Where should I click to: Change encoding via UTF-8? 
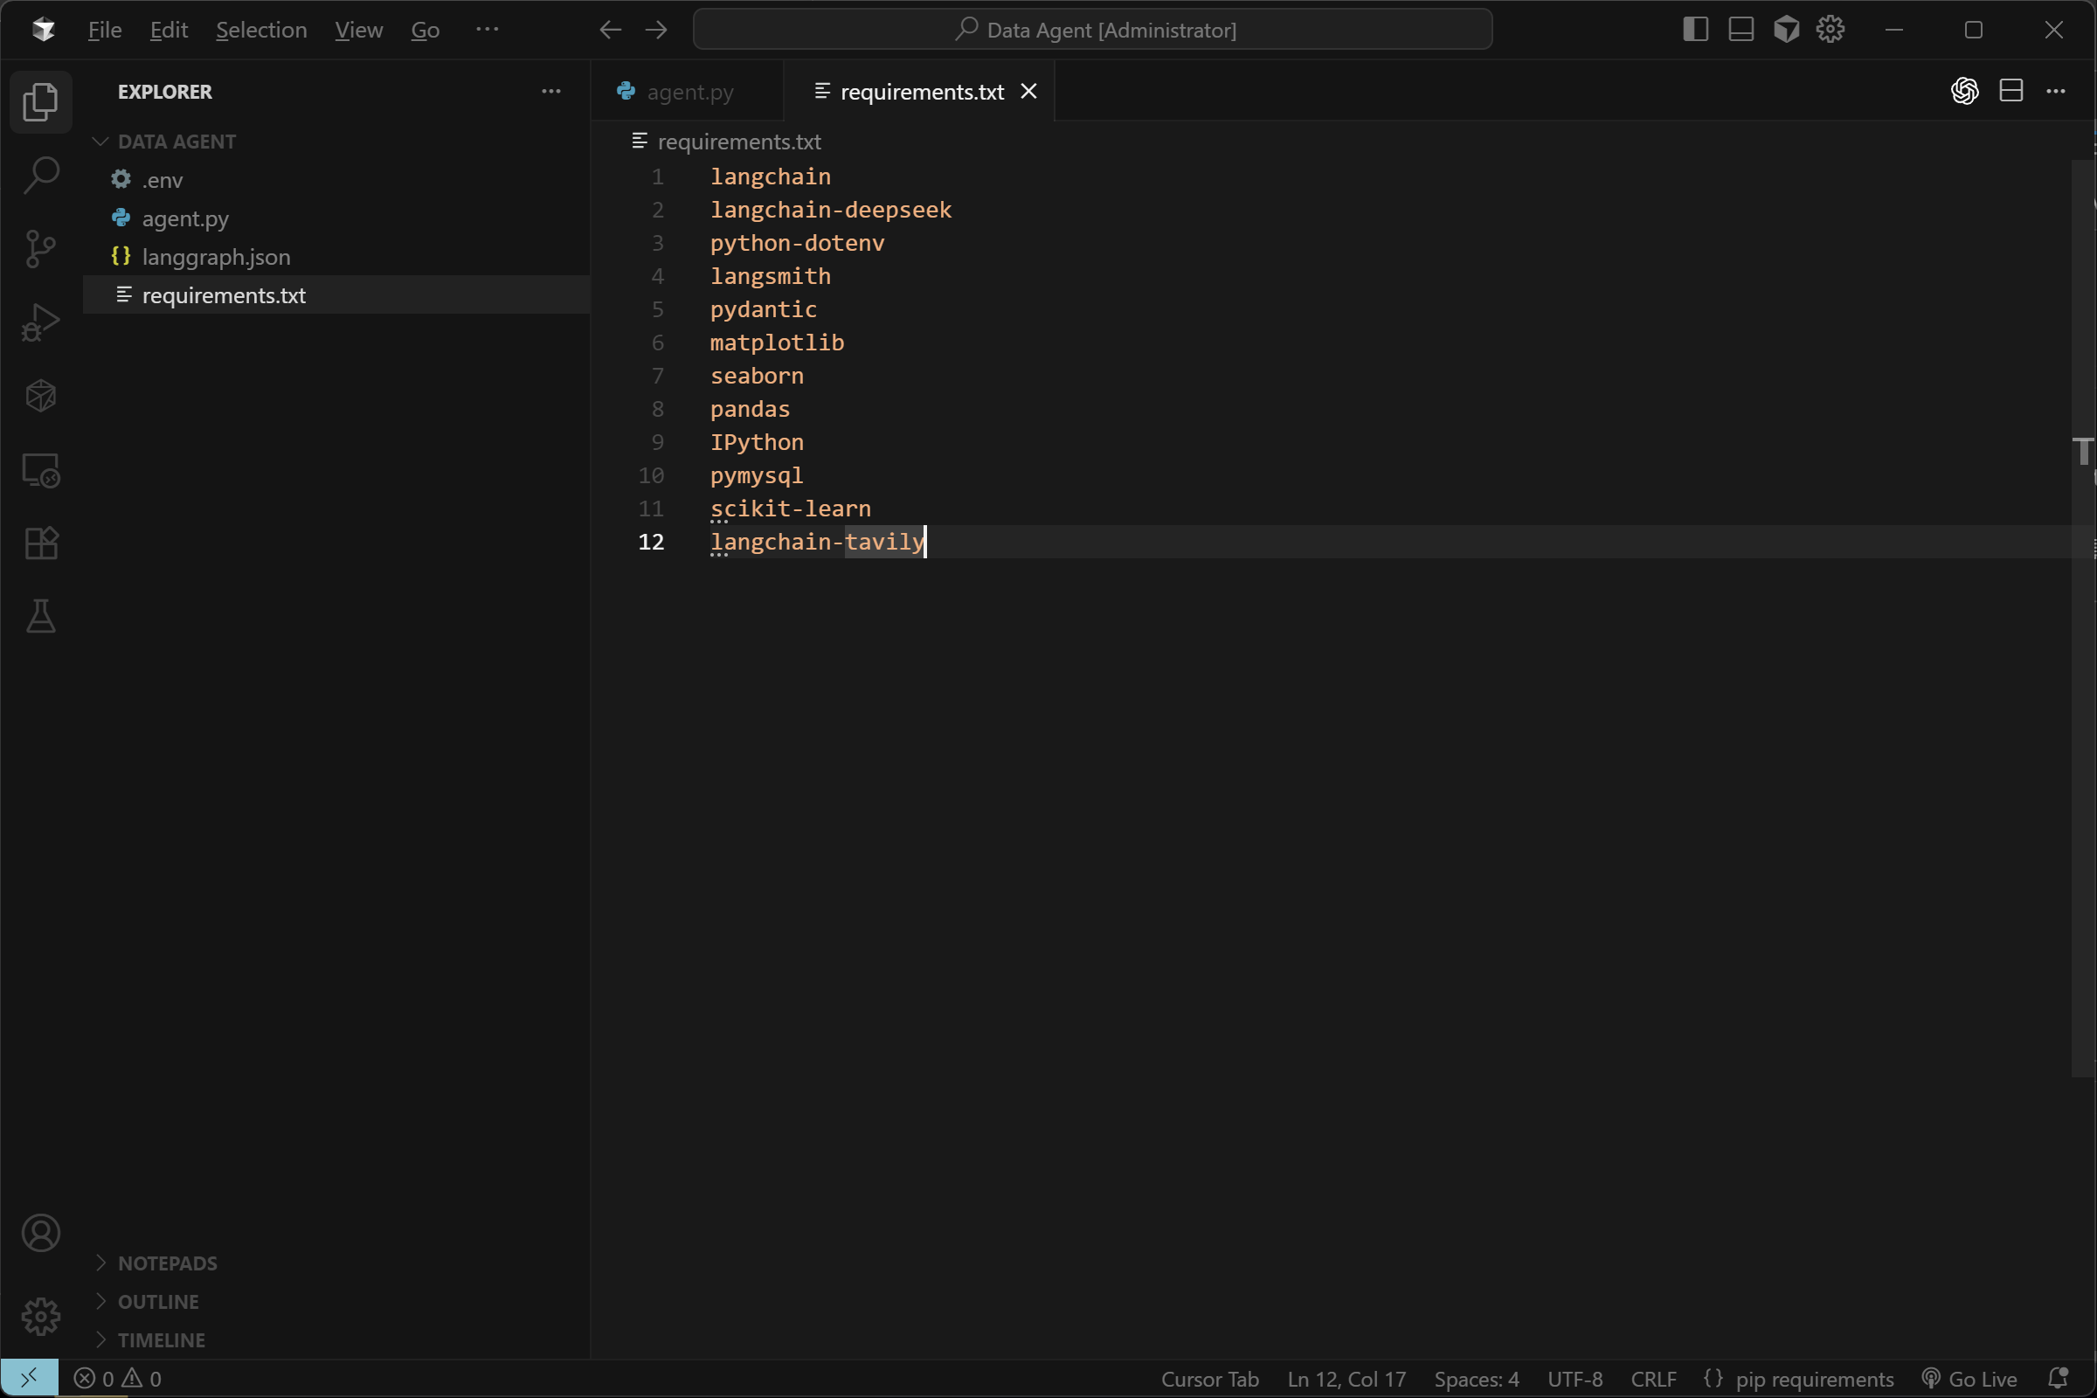tap(1574, 1380)
